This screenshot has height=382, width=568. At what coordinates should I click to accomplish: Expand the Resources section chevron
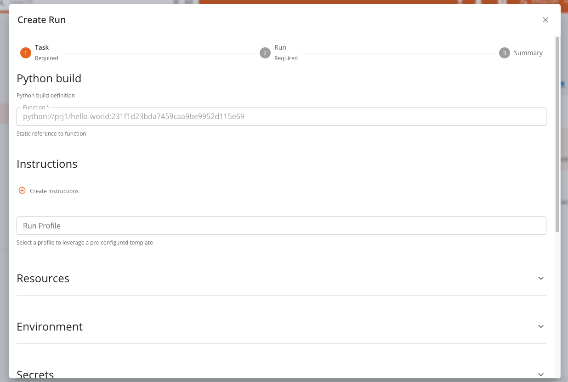click(x=541, y=278)
